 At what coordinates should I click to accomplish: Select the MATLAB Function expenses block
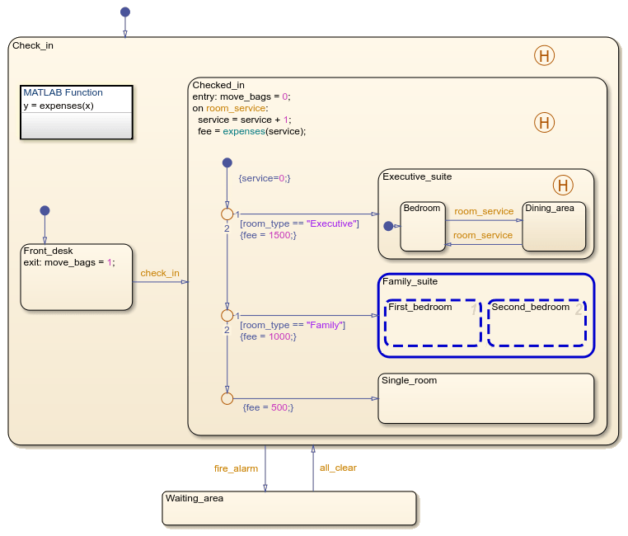(x=76, y=112)
